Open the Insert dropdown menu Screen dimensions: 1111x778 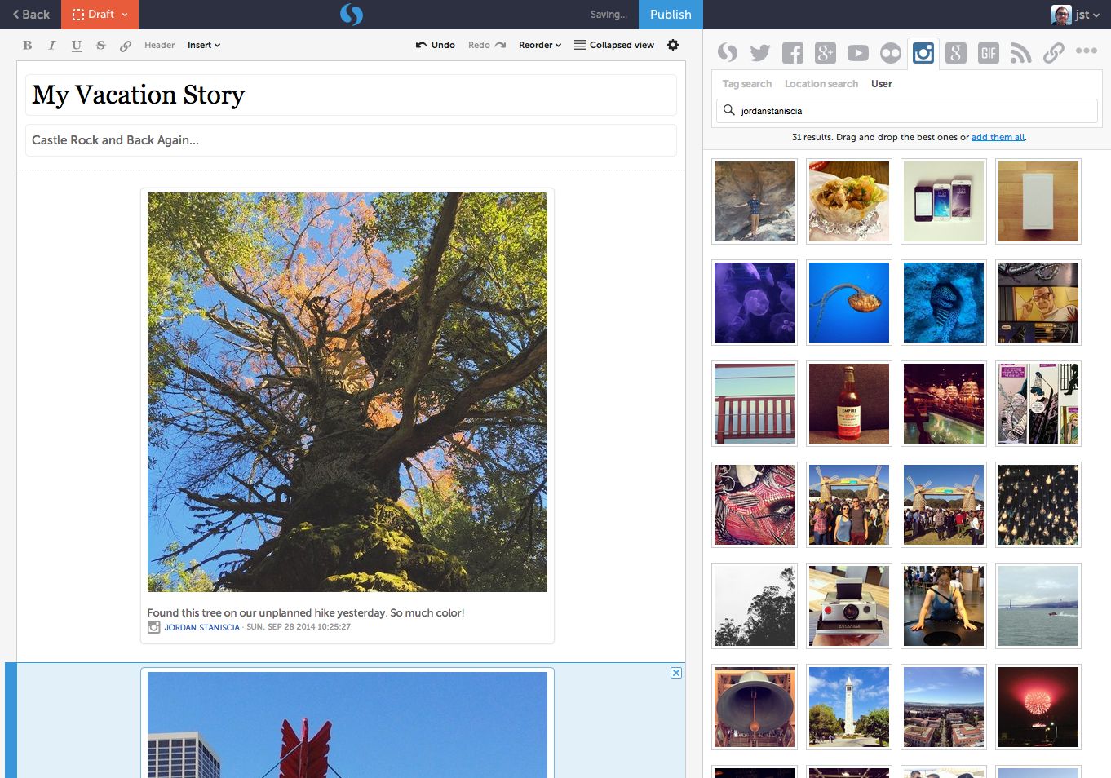point(204,45)
